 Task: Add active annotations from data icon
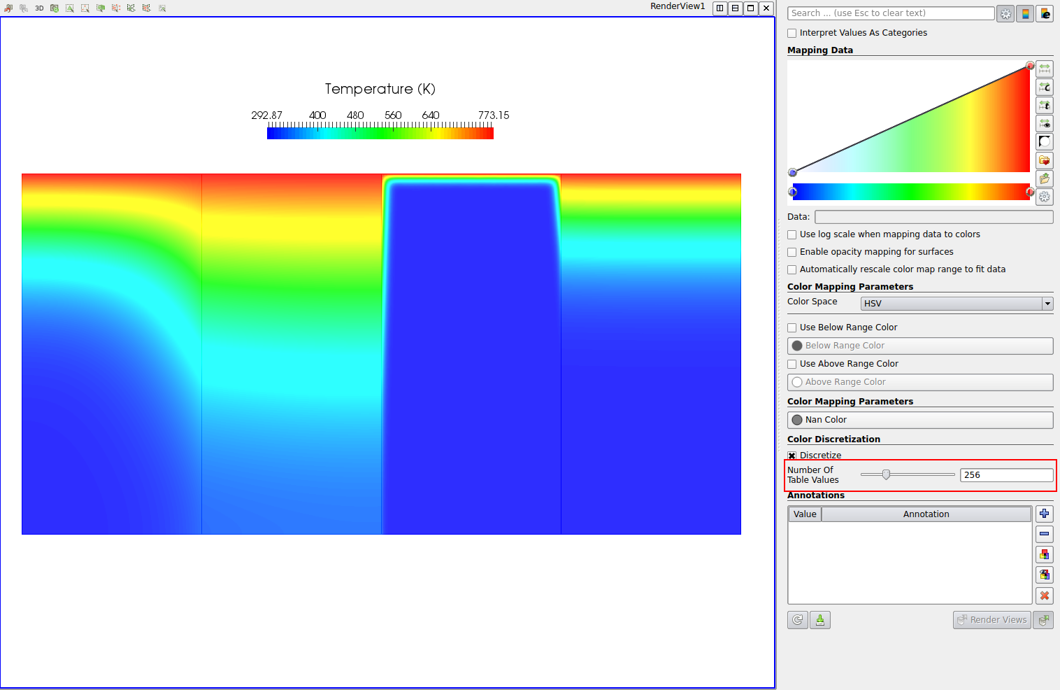pos(1045,554)
